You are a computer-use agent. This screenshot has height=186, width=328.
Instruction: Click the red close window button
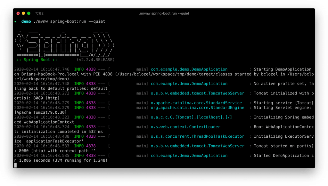[18, 13]
